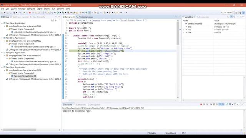Screen dimensions: 246x138
Task: Click the Pin Console icon
Action: tap(227, 104)
